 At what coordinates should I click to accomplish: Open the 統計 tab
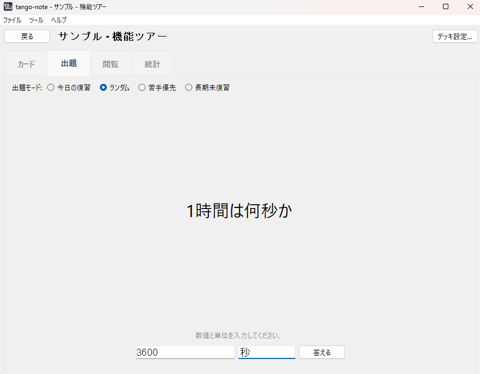(x=152, y=64)
